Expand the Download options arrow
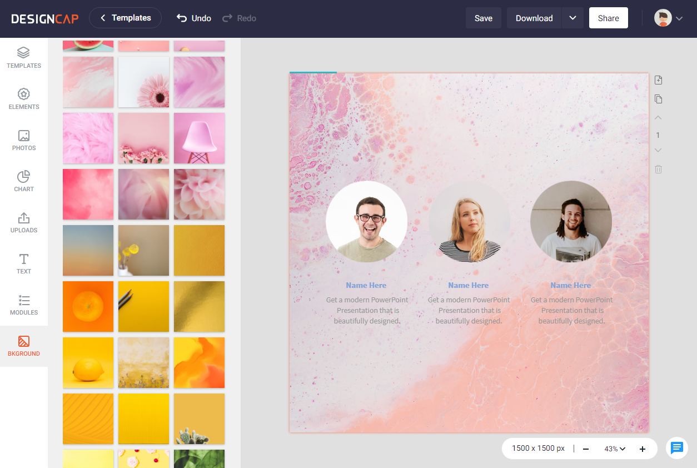Viewport: 697px width, 468px height. coord(573,18)
